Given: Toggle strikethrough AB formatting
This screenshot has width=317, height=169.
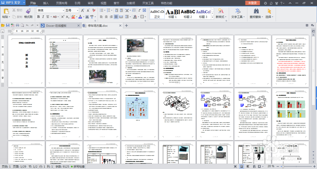Looking at the screenshot, I should click(55, 17).
